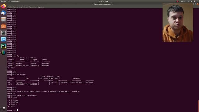This screenshot has width=199, height=112.
Task: Click the row with name Максим
Action: point(13,103)
